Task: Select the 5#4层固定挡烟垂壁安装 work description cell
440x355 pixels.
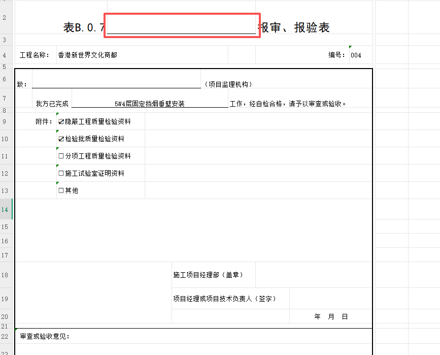Action: [x=150, y=104]
